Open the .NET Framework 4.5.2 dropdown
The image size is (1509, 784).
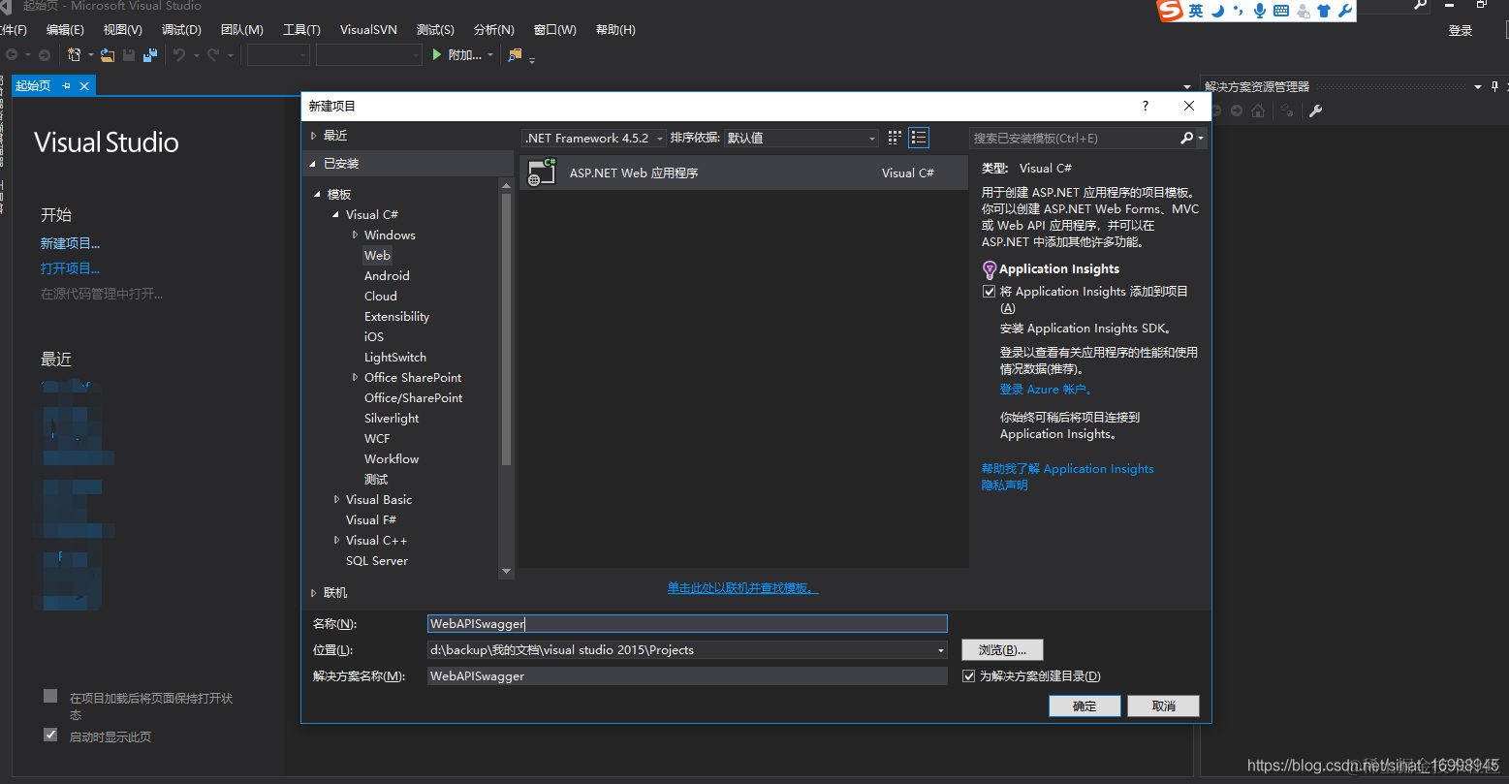594,138
